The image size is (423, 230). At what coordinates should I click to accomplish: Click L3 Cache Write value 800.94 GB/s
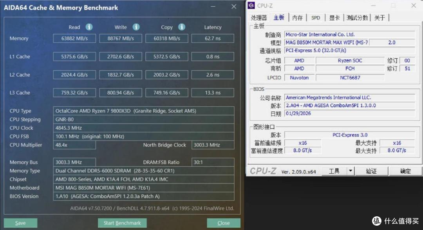coord(121,93)
